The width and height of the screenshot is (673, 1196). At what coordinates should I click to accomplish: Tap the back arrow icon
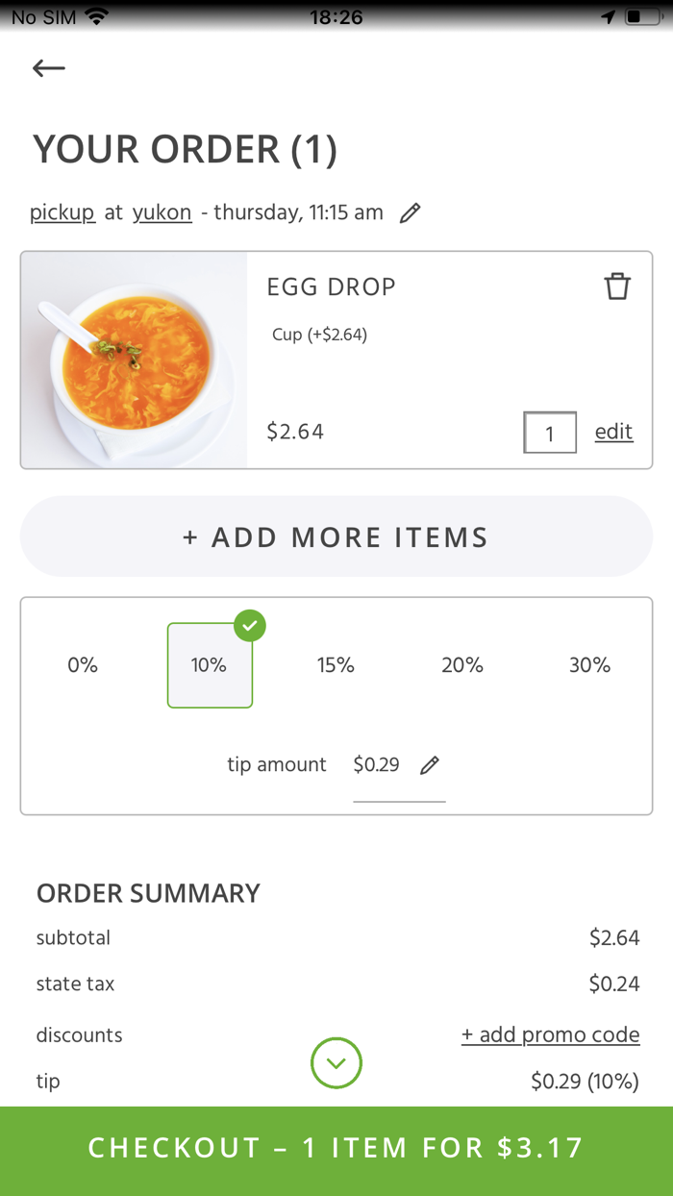[48, 67]
